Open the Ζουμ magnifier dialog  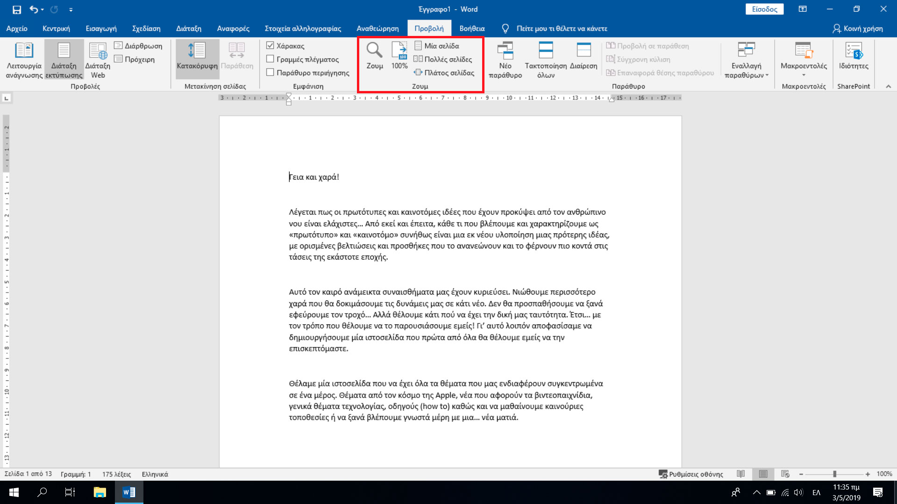[x=375, y=56]
